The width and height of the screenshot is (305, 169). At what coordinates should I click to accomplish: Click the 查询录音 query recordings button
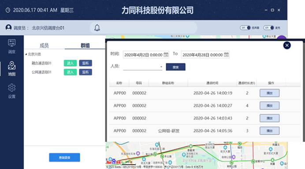[x=64, y=158]
